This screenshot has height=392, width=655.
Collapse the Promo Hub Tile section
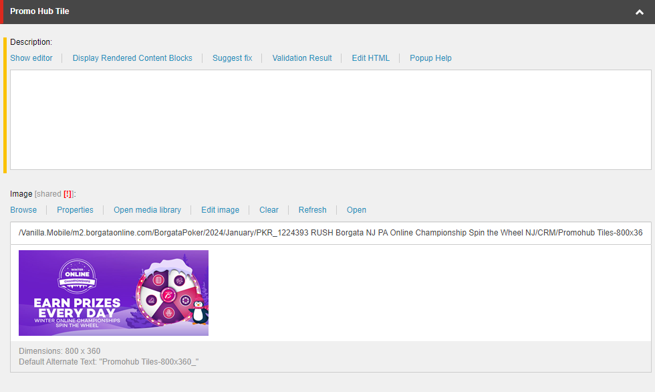pyautogui.click(x=639, y=12)
